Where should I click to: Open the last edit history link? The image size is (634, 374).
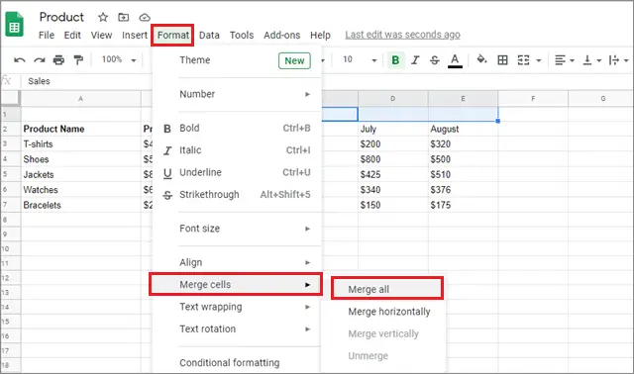click(402, 35)
